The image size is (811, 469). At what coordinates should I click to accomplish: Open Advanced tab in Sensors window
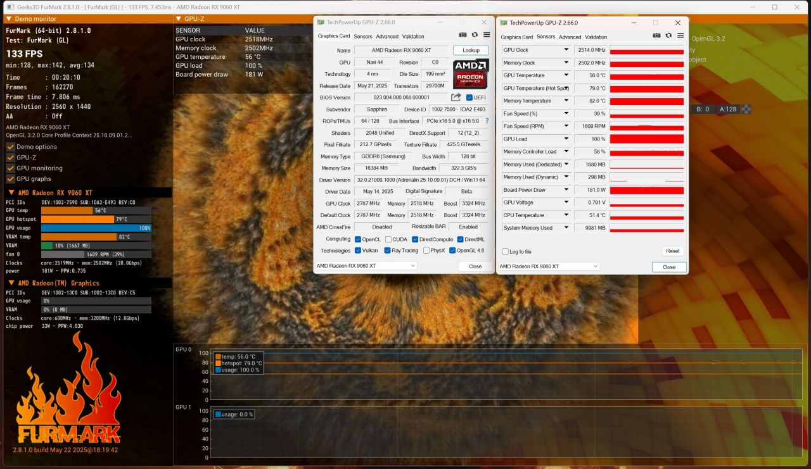tap(570, 37)
